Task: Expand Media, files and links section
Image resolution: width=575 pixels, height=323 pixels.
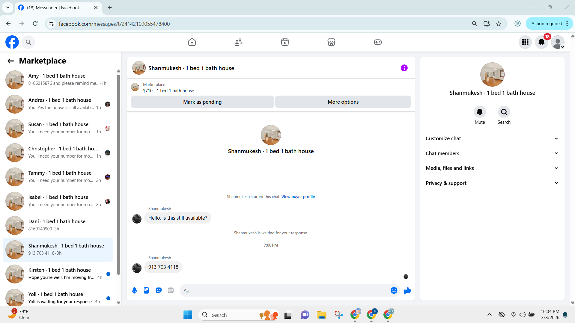Action: (492, 168)
